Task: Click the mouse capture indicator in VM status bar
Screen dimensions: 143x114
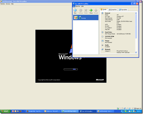Action: 133,108
